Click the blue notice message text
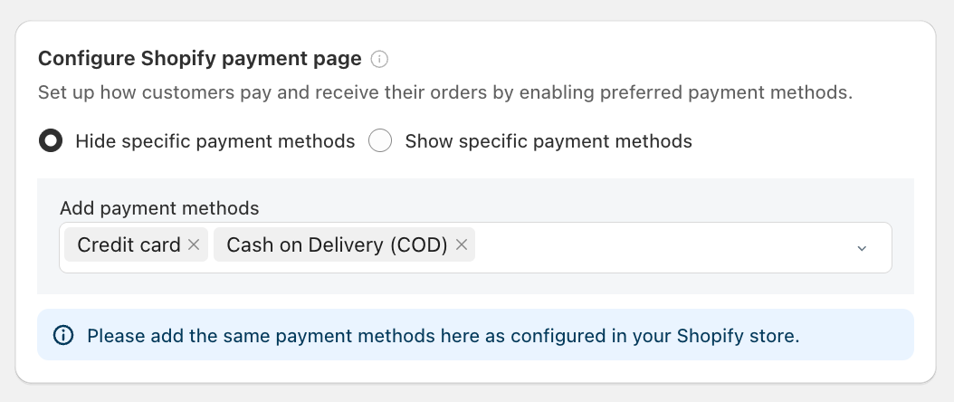954x402 pixels. click(x=444, y=335)
